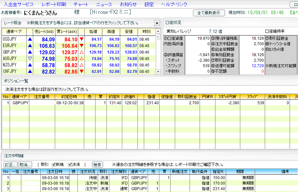Click the AUDJPY bid hollow down-arrow indicator
Image resolution: width=298 pixels, height=192 pixels.
[30, 58]
